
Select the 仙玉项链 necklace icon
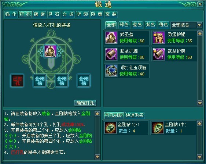[x=111, y=71]
